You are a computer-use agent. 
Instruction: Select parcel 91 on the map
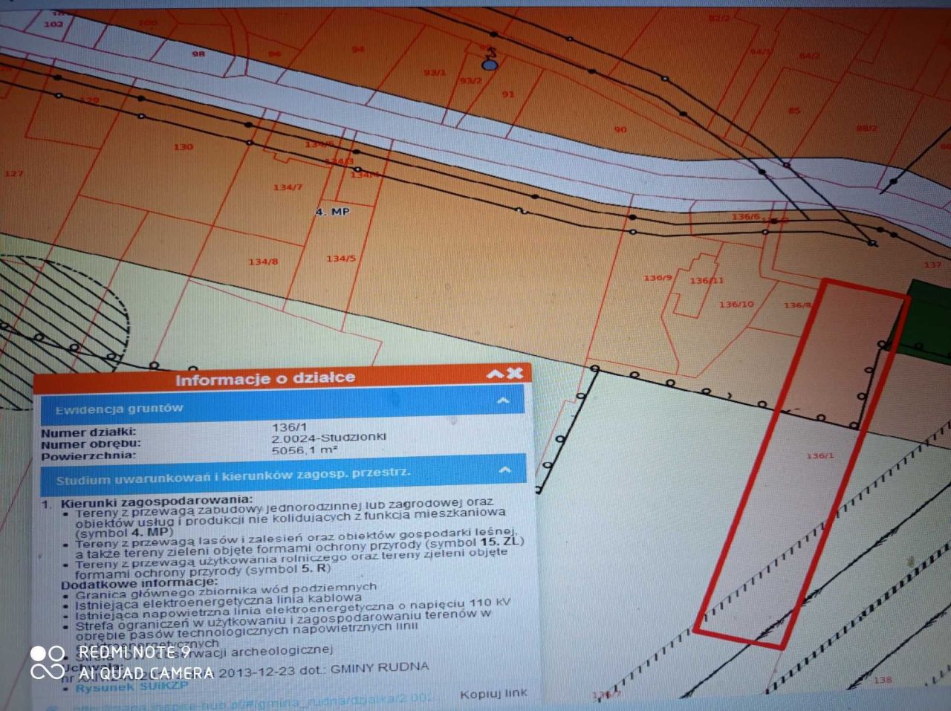508,94
